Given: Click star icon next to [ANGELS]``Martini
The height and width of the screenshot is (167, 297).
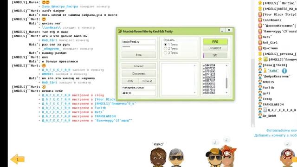Looking at the screenshot, I should pyautogui.click(x=260, y=3).
